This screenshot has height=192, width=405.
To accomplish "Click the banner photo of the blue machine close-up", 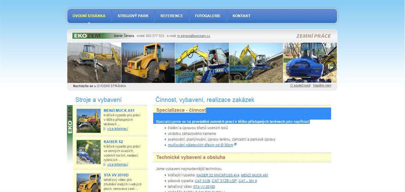I will 310,63.
